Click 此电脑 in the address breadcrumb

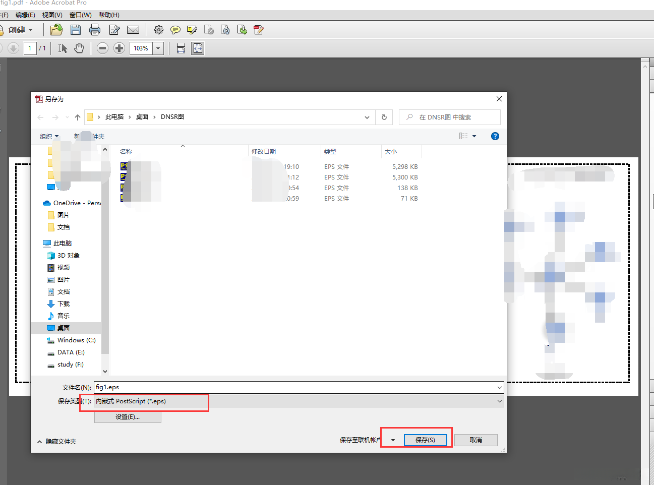(x=114, y=117)
